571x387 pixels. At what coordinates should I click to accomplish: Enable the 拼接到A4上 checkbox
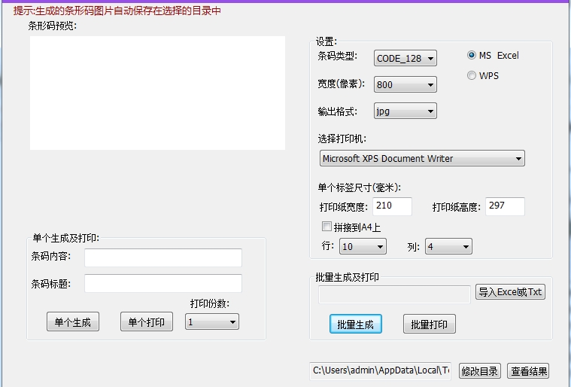pyautogui.click(x=327, y=227)
